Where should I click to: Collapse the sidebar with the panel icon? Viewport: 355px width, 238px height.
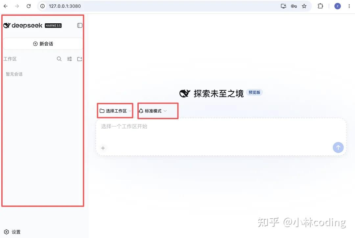pyautogui.click(x=80, y=26)
